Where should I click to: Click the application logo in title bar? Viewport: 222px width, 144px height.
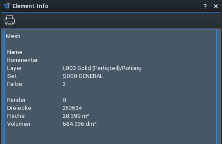pos(7,6)
